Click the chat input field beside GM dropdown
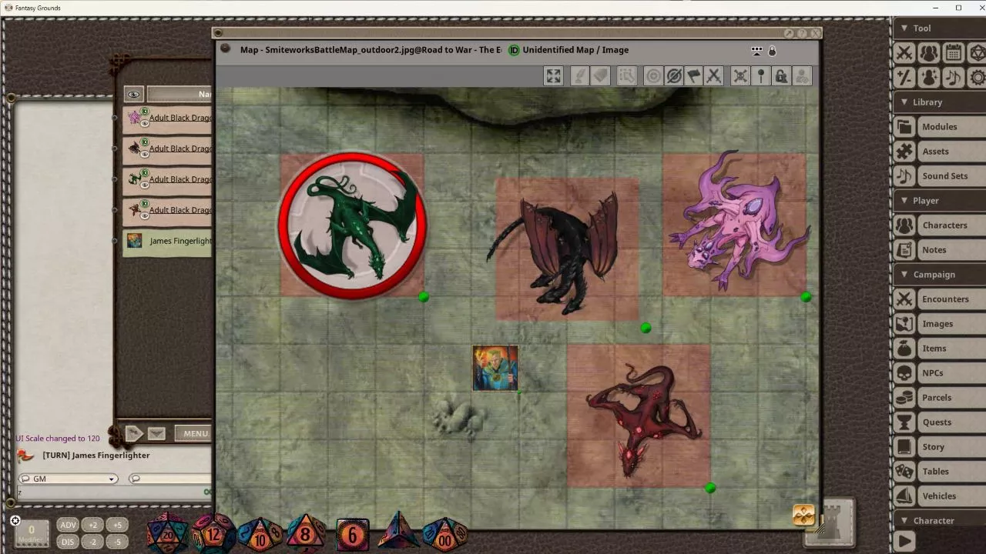The image size is (986, 554). pyautogui.click(x=169, y=479)
